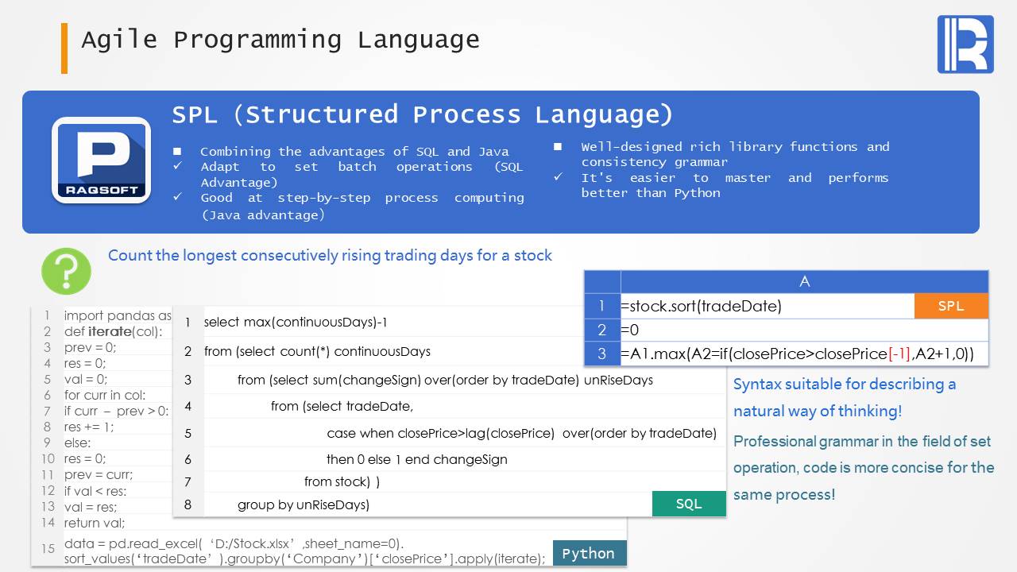
Task: Select cell containing =stock.sort(tradeDate)
Action: [705, 306]
